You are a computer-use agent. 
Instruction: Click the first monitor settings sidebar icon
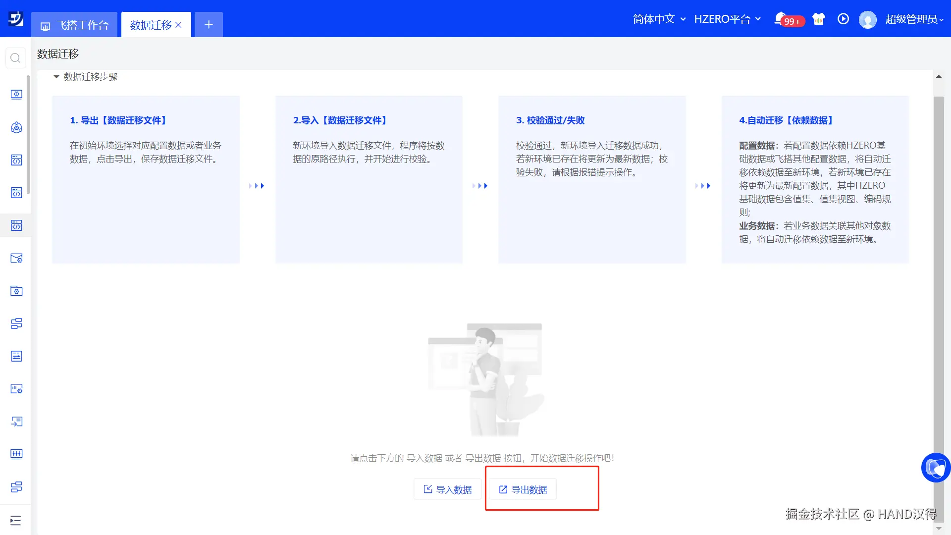pos(16,95)
